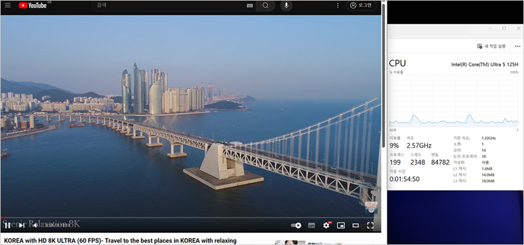
Task: Switch to the miniplayer
Action: (341, 225)
